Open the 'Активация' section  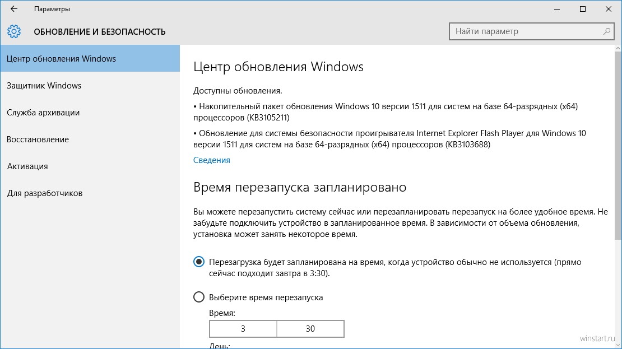[90, 166]
